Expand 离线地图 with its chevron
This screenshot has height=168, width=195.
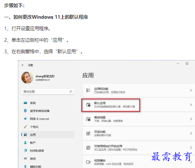191,119
